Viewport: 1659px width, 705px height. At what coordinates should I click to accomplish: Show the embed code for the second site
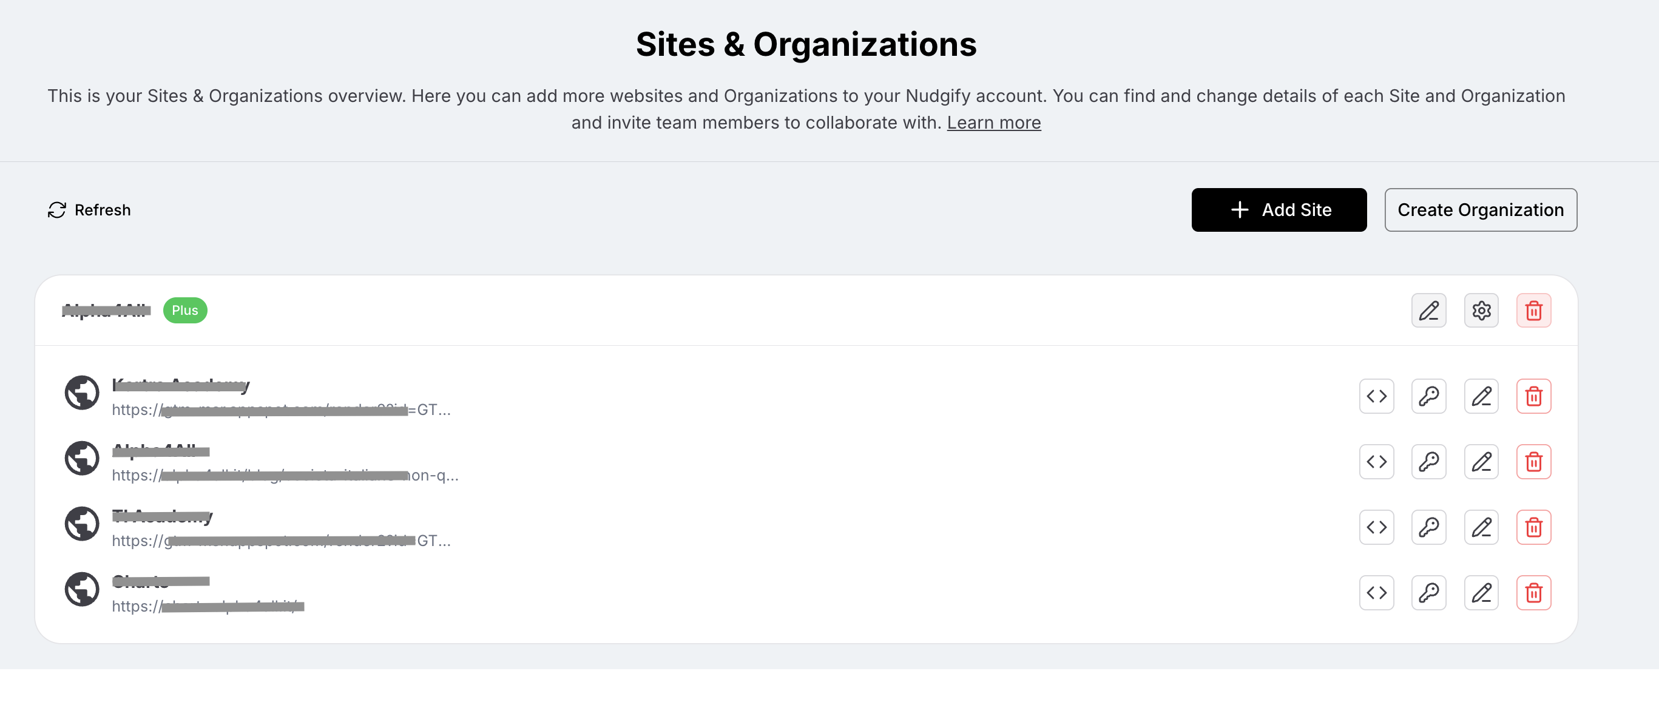point(1376,462)
